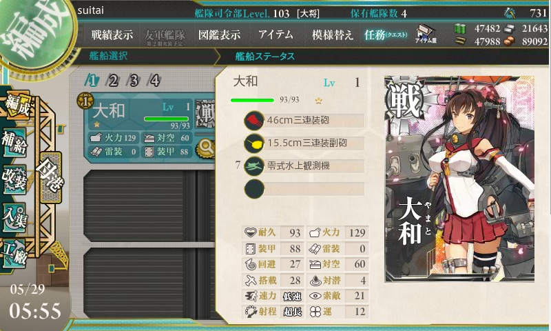
Task: Open the アイテム屋 item shop icon
Action: (x=426, y=34)
